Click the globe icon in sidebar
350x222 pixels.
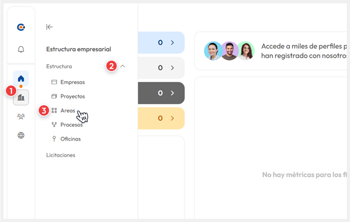coord(21,135)
